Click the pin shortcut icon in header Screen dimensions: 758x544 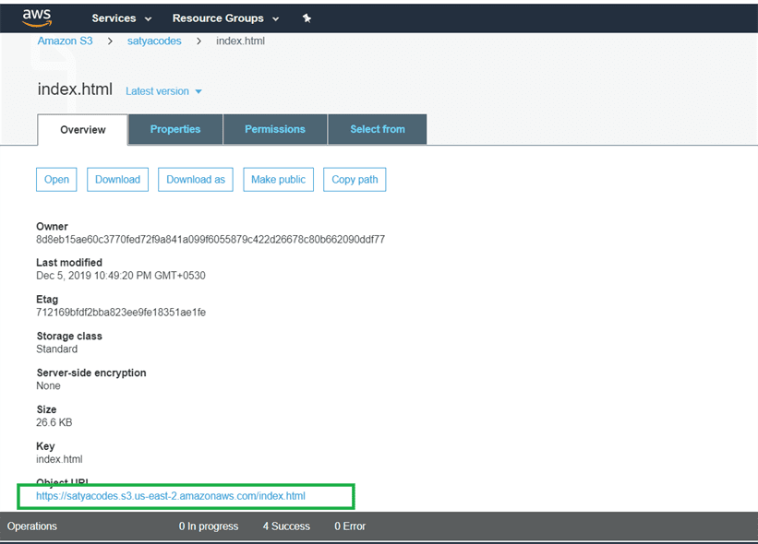coord(307,18)
